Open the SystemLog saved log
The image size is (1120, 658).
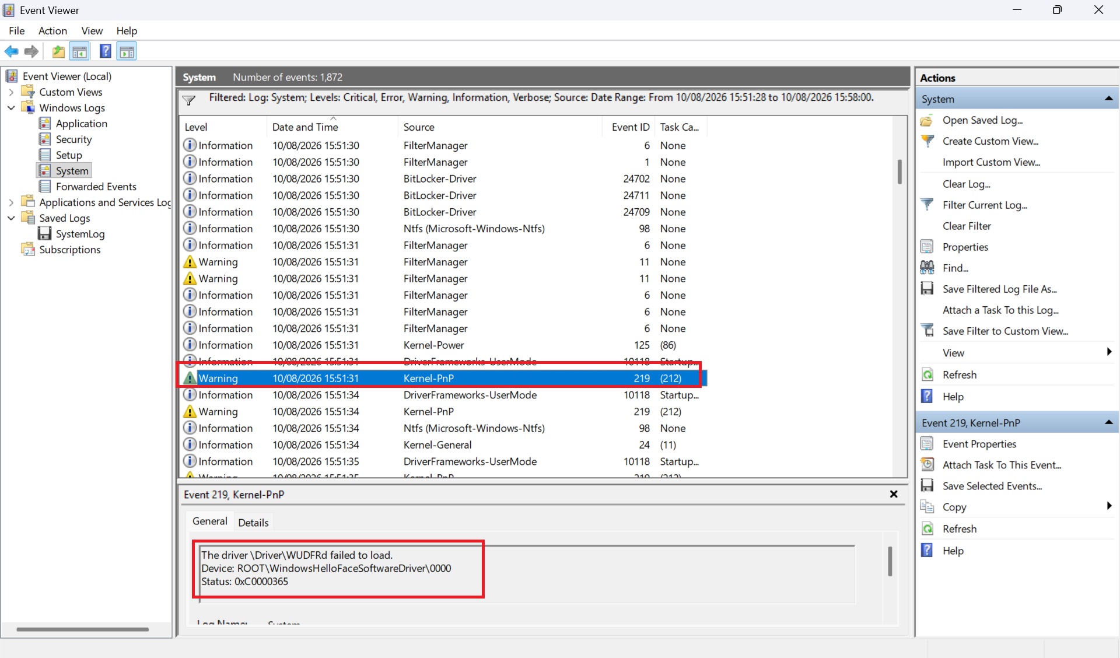(x=80, y=234)
